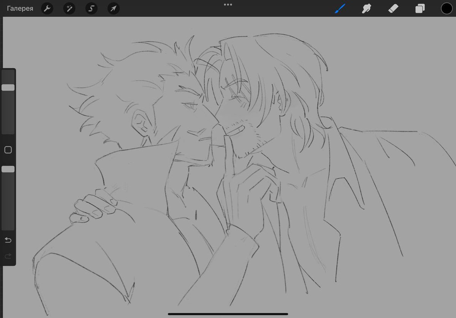The width and height of the screenshot is (456, 318).
Task: Select the Brush tool
Action: pos(340,8)
